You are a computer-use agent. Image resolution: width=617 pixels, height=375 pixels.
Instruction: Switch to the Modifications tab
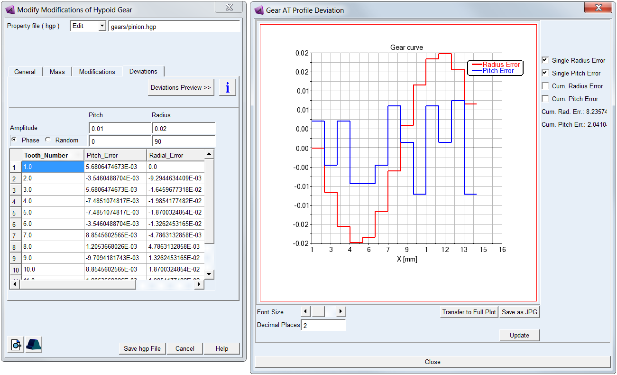coord(97,72)
